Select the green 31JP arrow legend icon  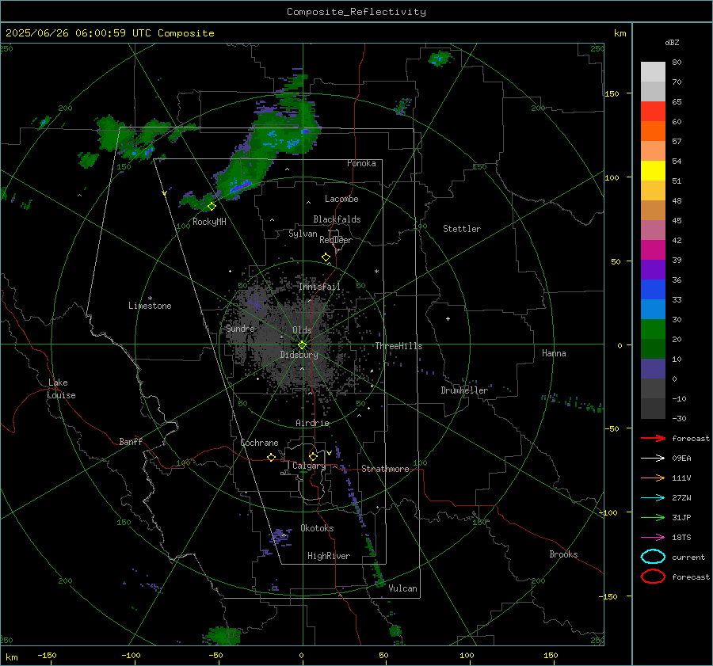click(653, 517)
